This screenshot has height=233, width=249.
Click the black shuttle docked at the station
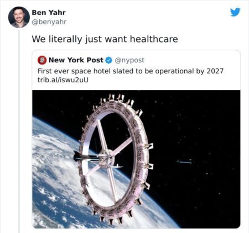[85, 157]
